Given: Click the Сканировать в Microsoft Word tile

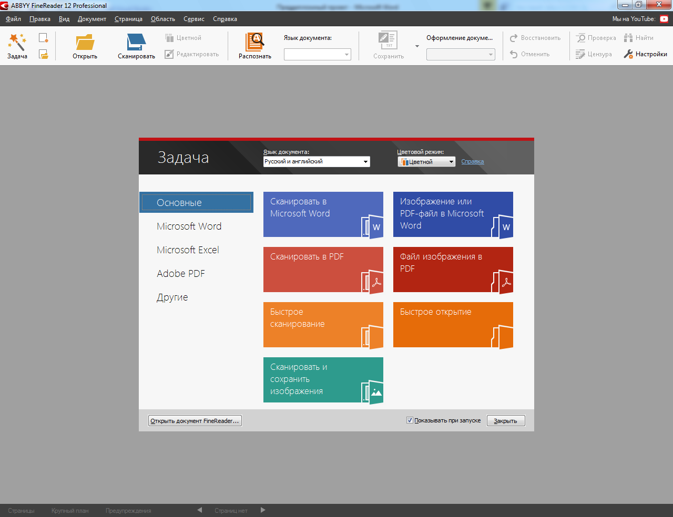Looking at the screenshot, I should coord(323,214).
